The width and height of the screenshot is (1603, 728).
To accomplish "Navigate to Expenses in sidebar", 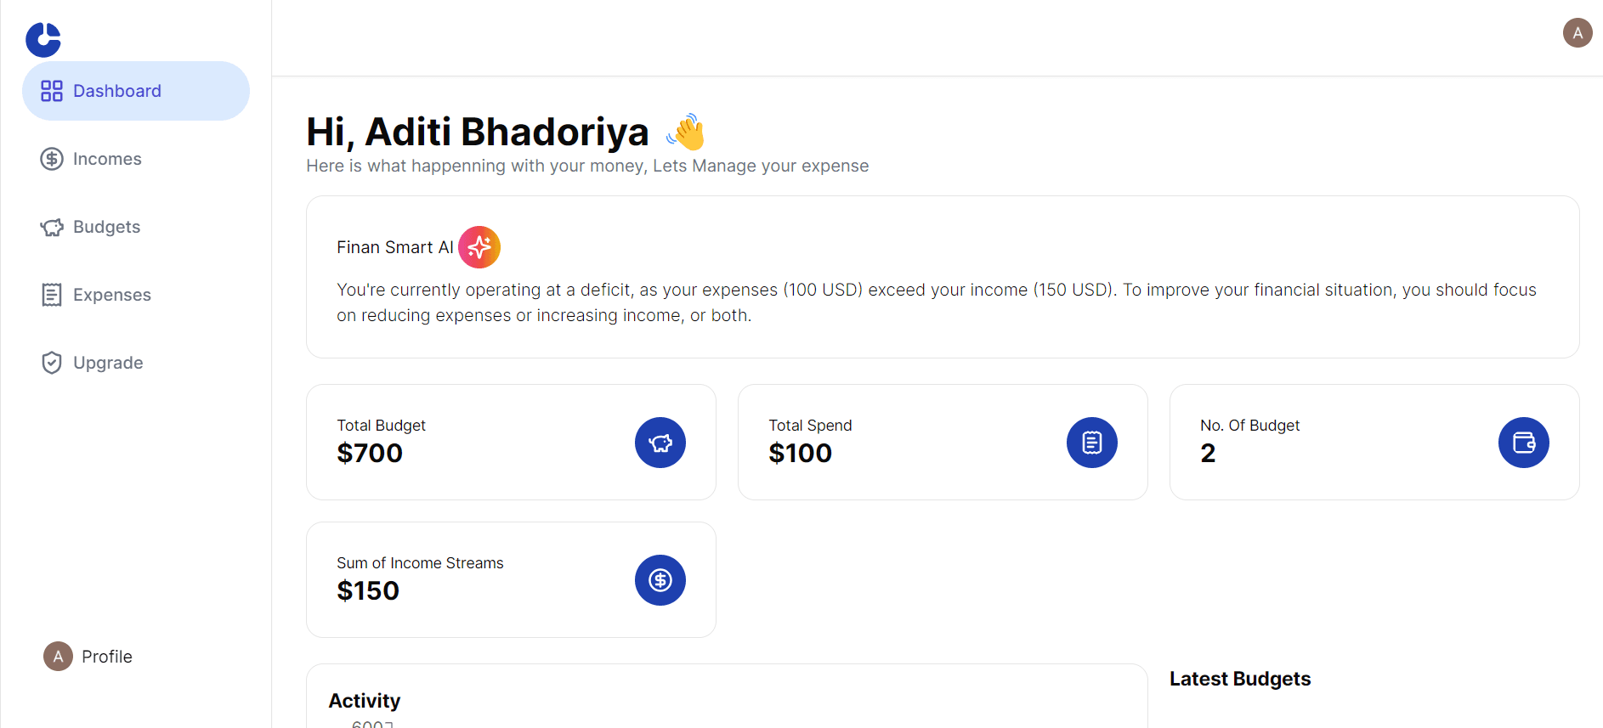I will point(136,295).
